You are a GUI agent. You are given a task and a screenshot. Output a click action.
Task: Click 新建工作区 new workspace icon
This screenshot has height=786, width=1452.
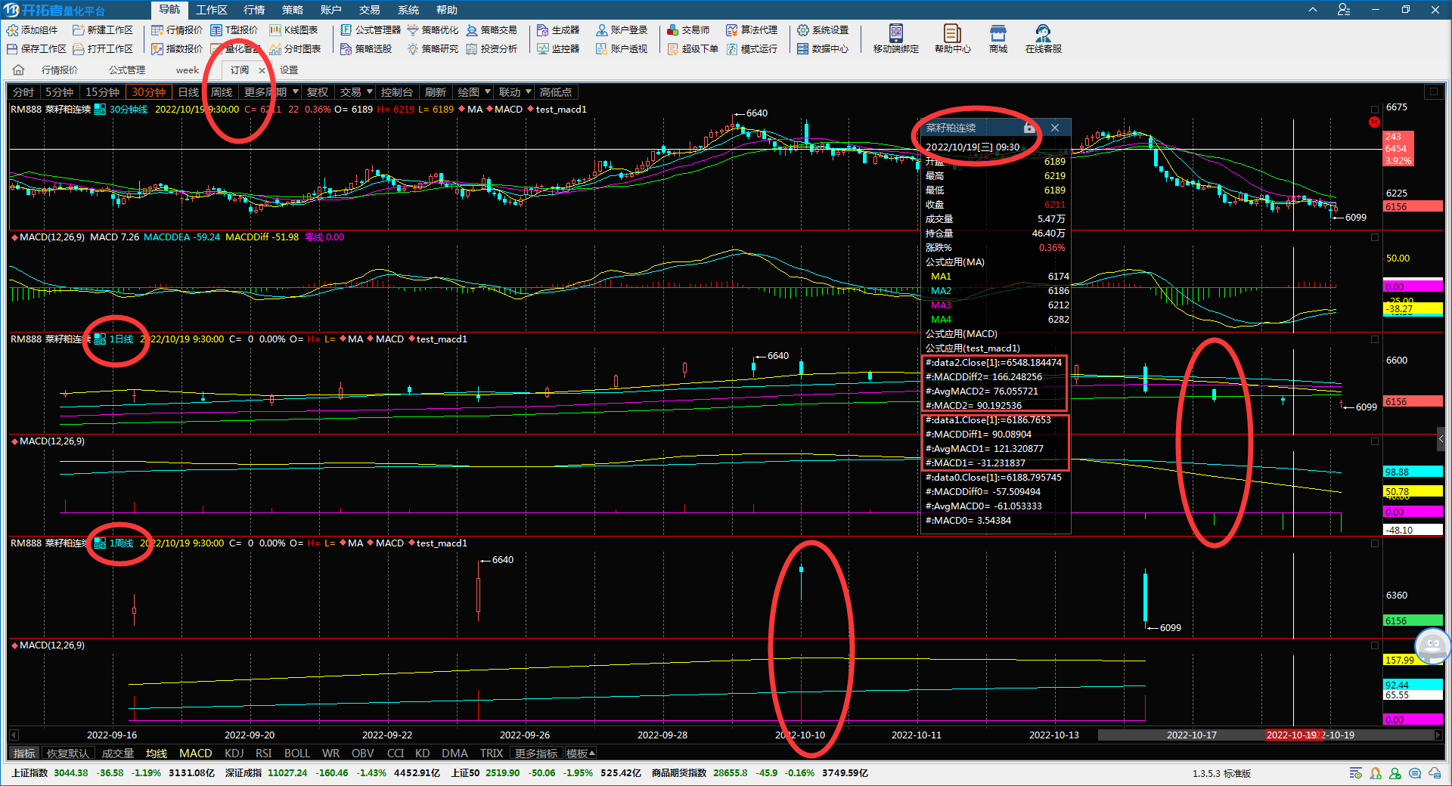click(78, 30)
